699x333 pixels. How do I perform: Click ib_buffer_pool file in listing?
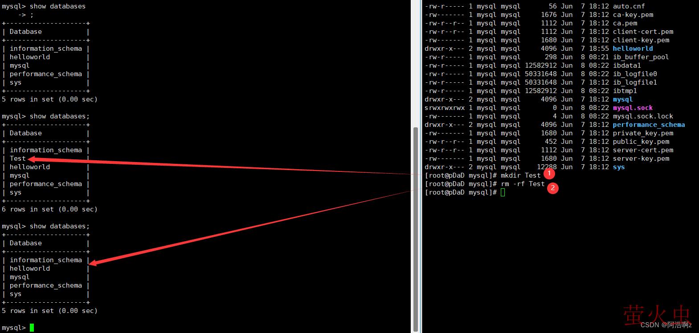pos(641,57)
